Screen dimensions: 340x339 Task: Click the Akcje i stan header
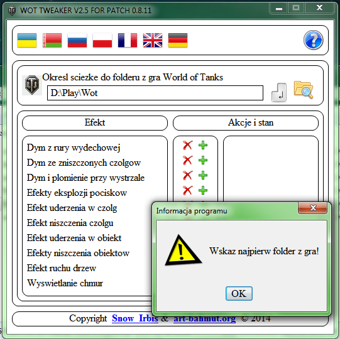pos(246,123)
